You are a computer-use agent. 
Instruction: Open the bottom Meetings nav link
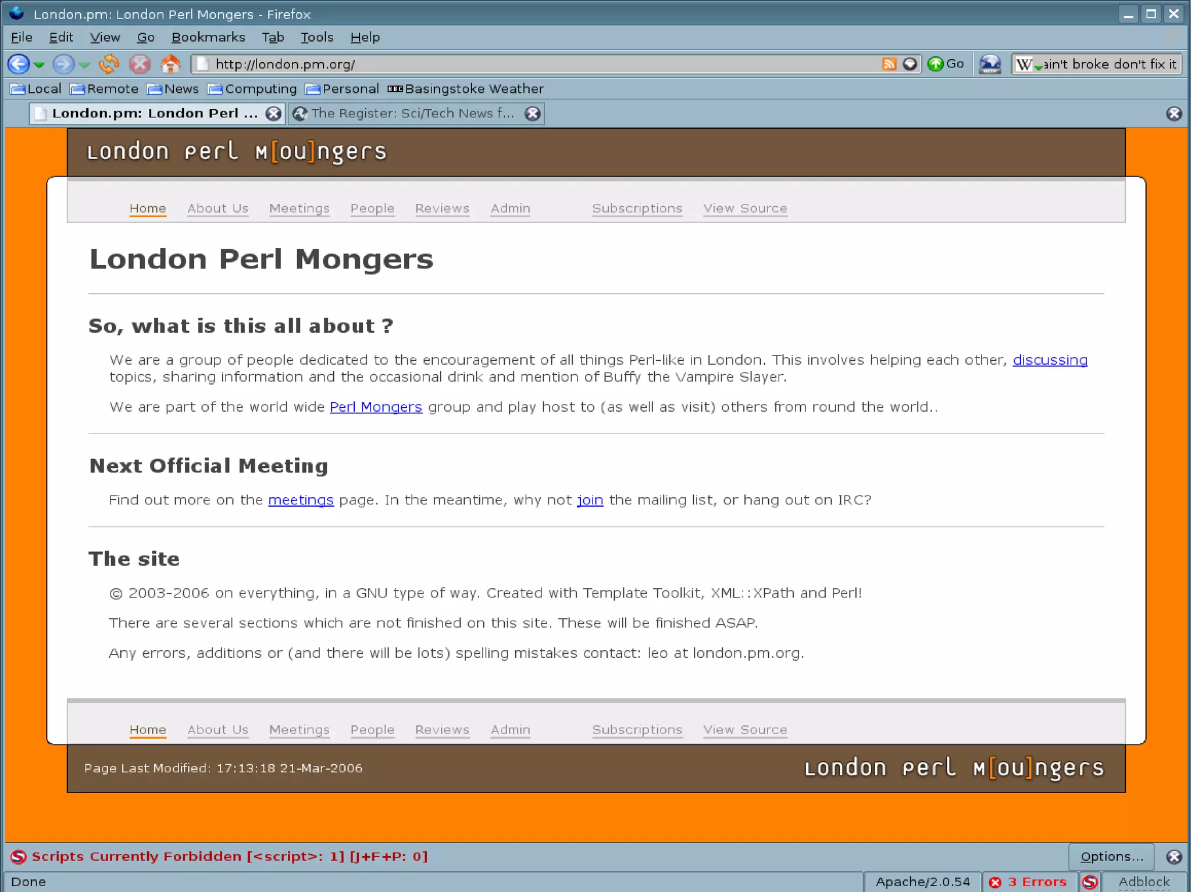click(x=299, y=729)
